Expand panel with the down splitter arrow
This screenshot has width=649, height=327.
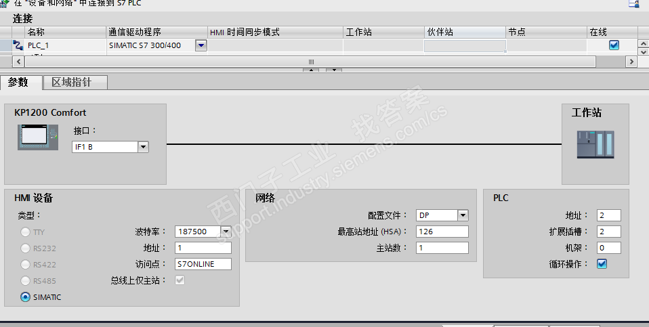(x=334, y=70)
